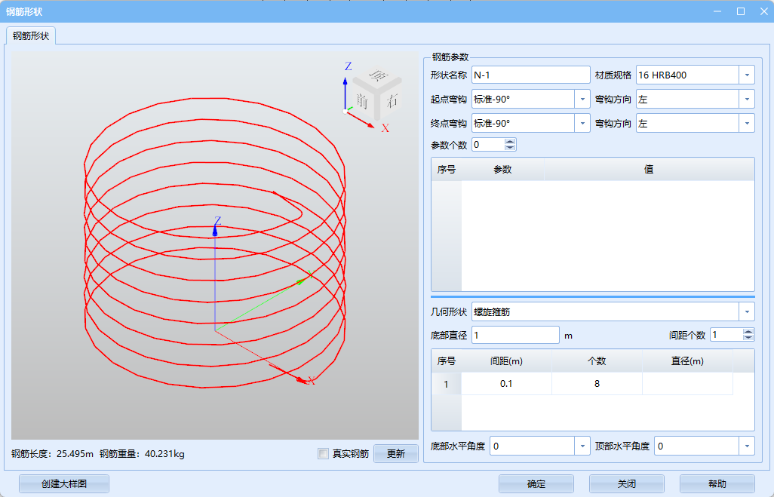The height and width of the screenshot is (497, 774).
Task: Decrease 间距个数 with the down spinner arrow
Action: click(748, 338)
